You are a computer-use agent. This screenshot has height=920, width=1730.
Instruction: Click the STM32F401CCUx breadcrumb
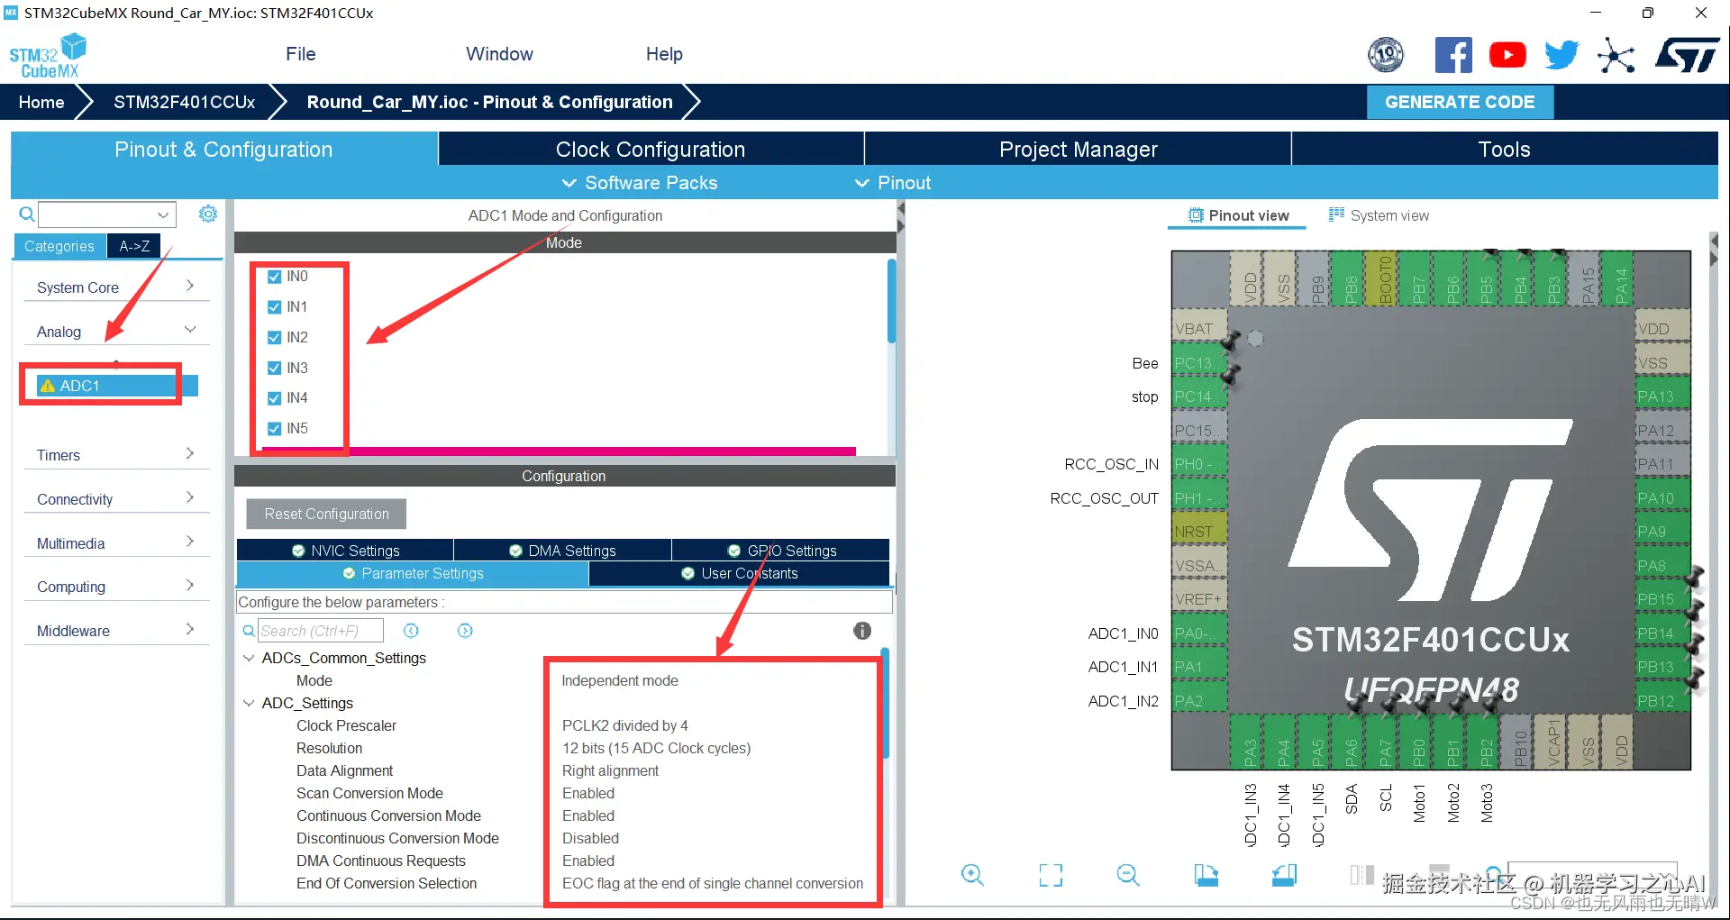[x=185, y=102]
